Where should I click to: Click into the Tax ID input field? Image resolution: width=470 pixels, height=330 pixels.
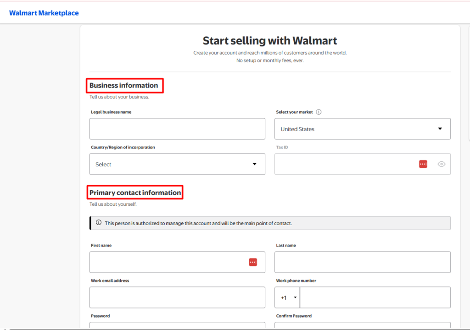(x=345, y=164)
